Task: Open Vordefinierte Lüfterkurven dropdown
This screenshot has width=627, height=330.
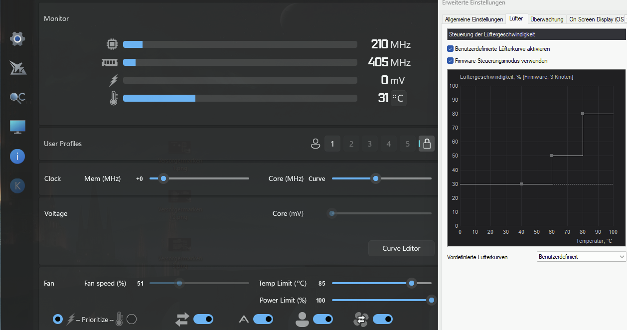Action: coord(581,256)
